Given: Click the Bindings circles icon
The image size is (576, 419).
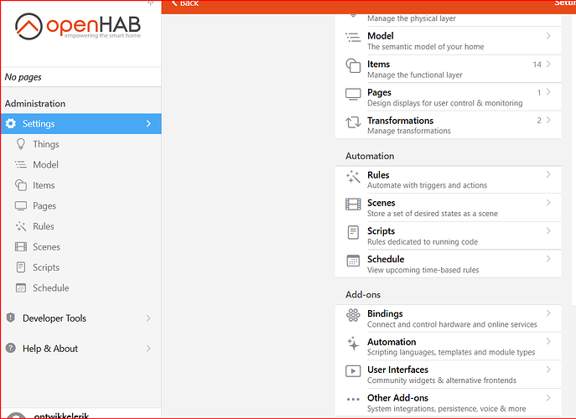Looking at the screenshot, I should (x=353, y=315).
